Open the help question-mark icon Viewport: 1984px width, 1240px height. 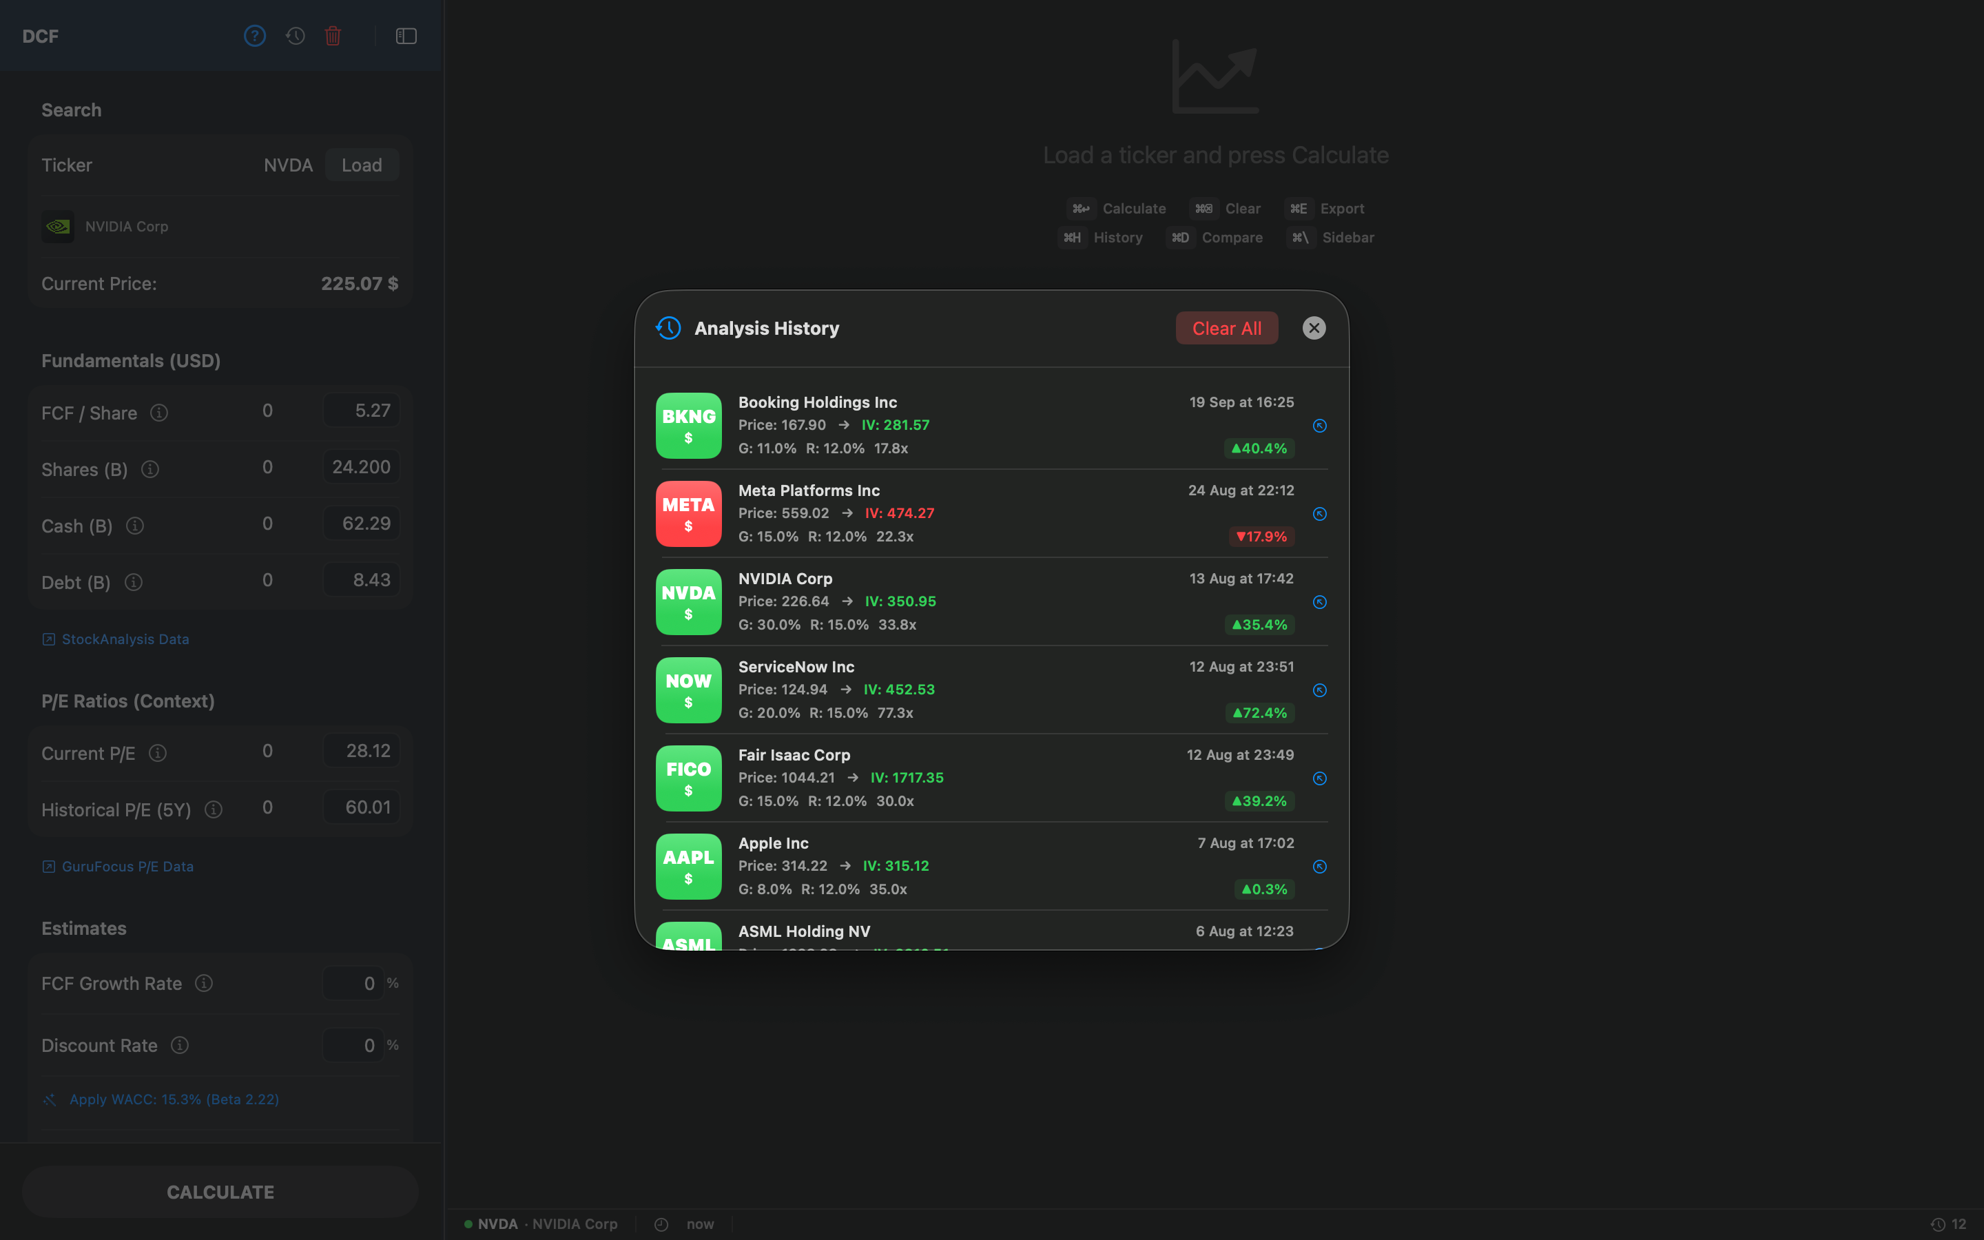pyautogui.click(x=254, y=36)
